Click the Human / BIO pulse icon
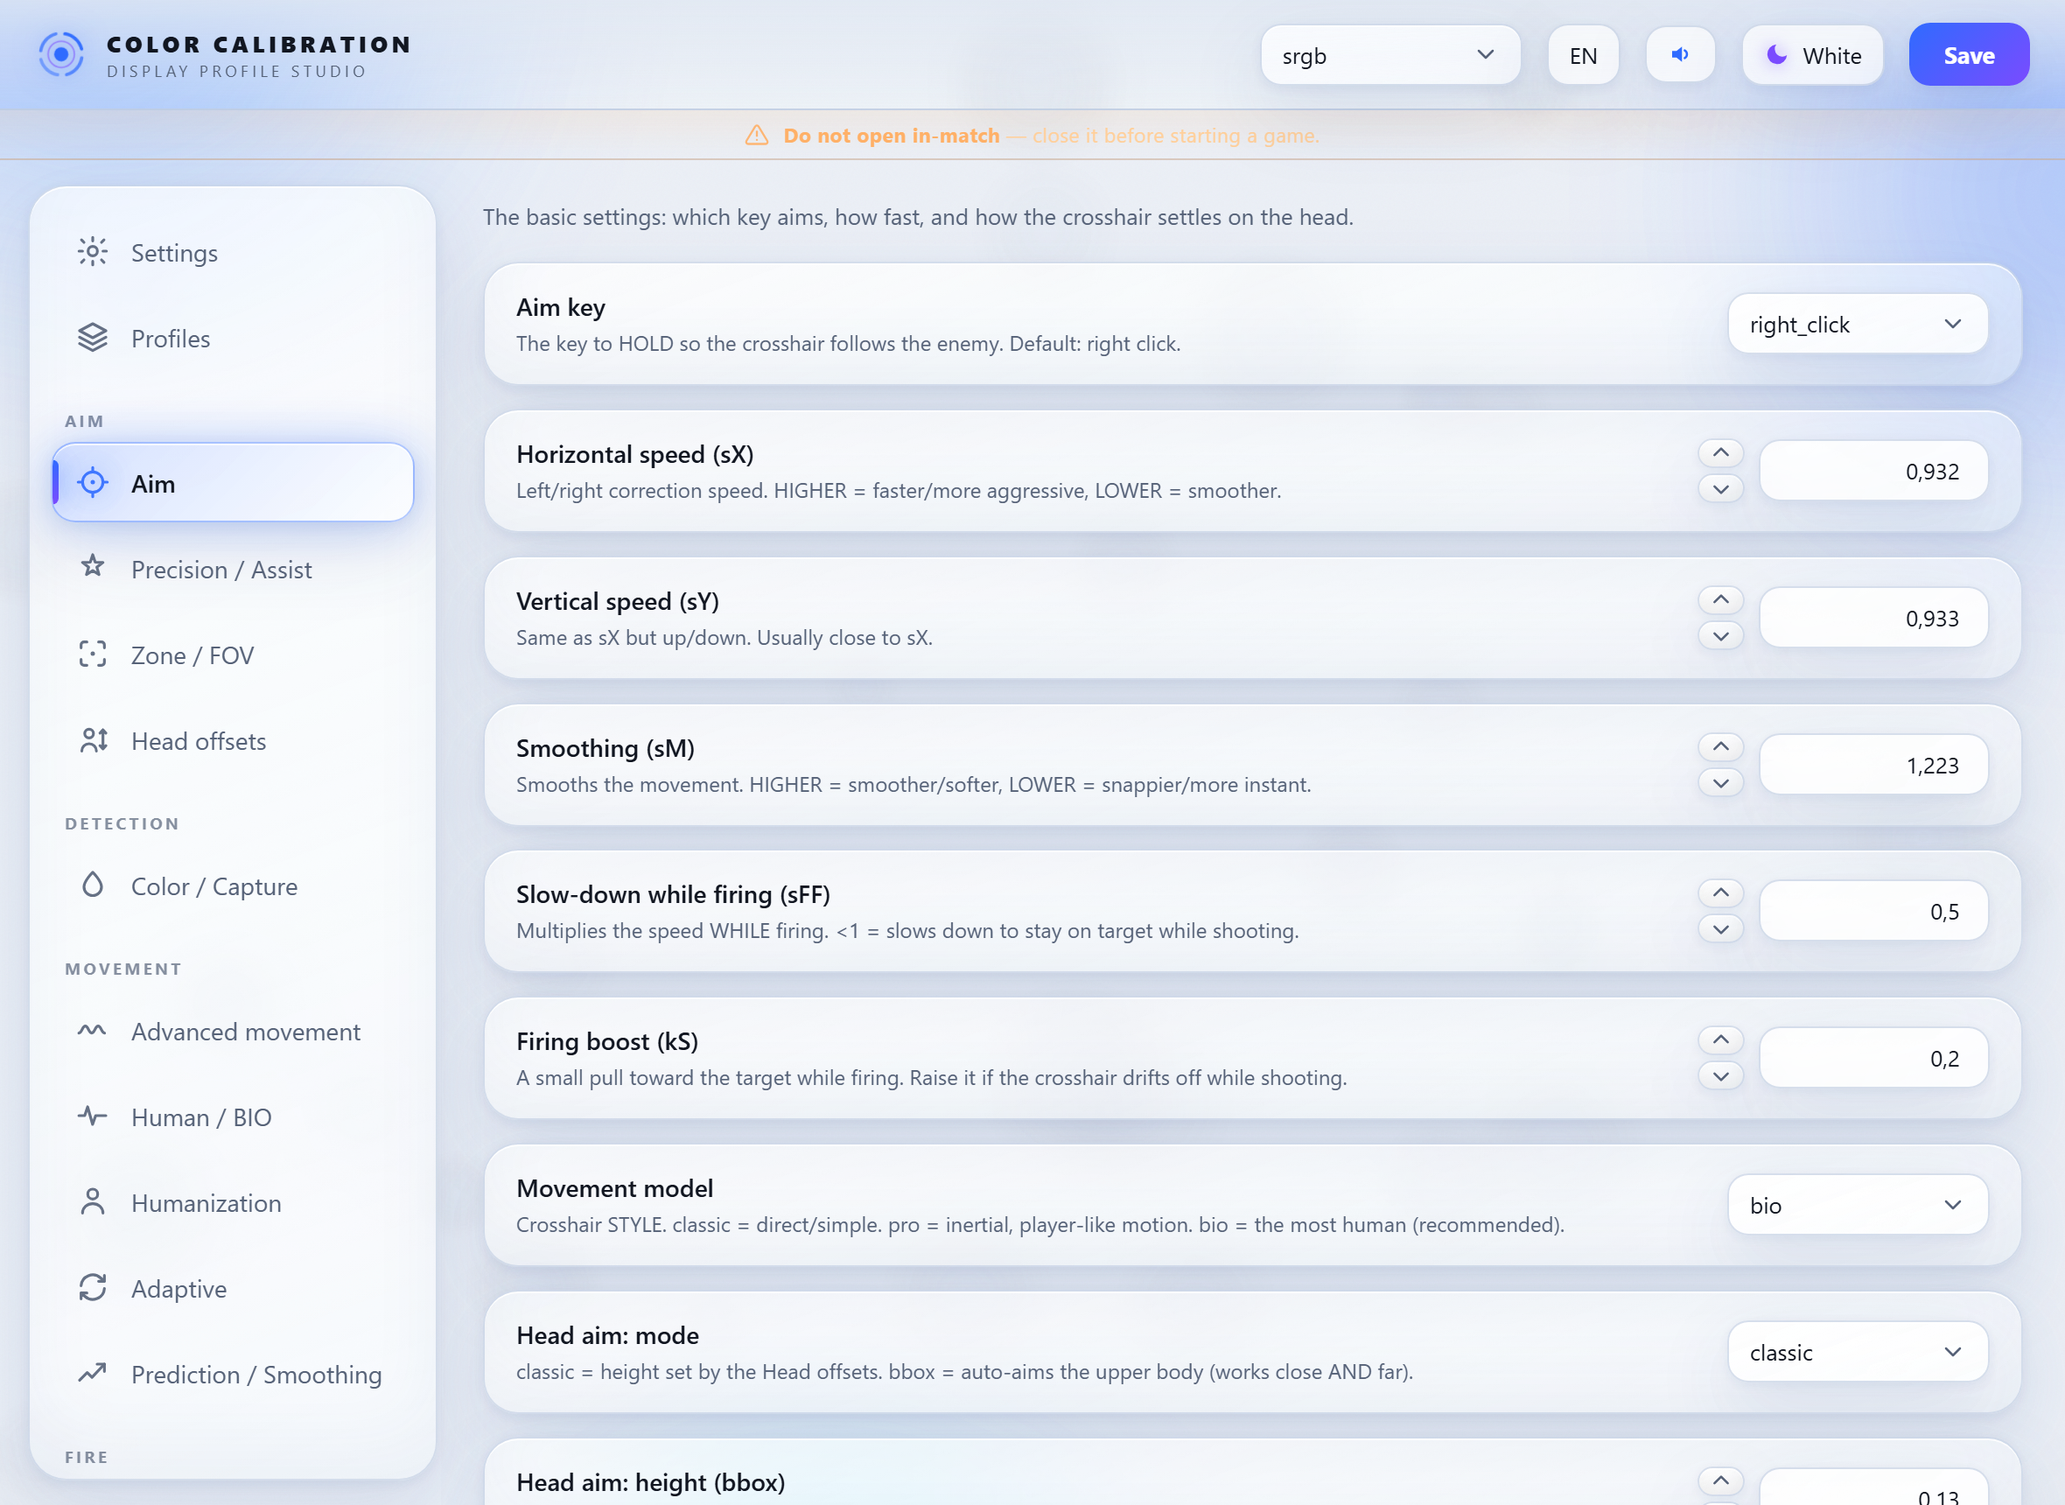2065x1505 pixels. tap(92, 1116)
